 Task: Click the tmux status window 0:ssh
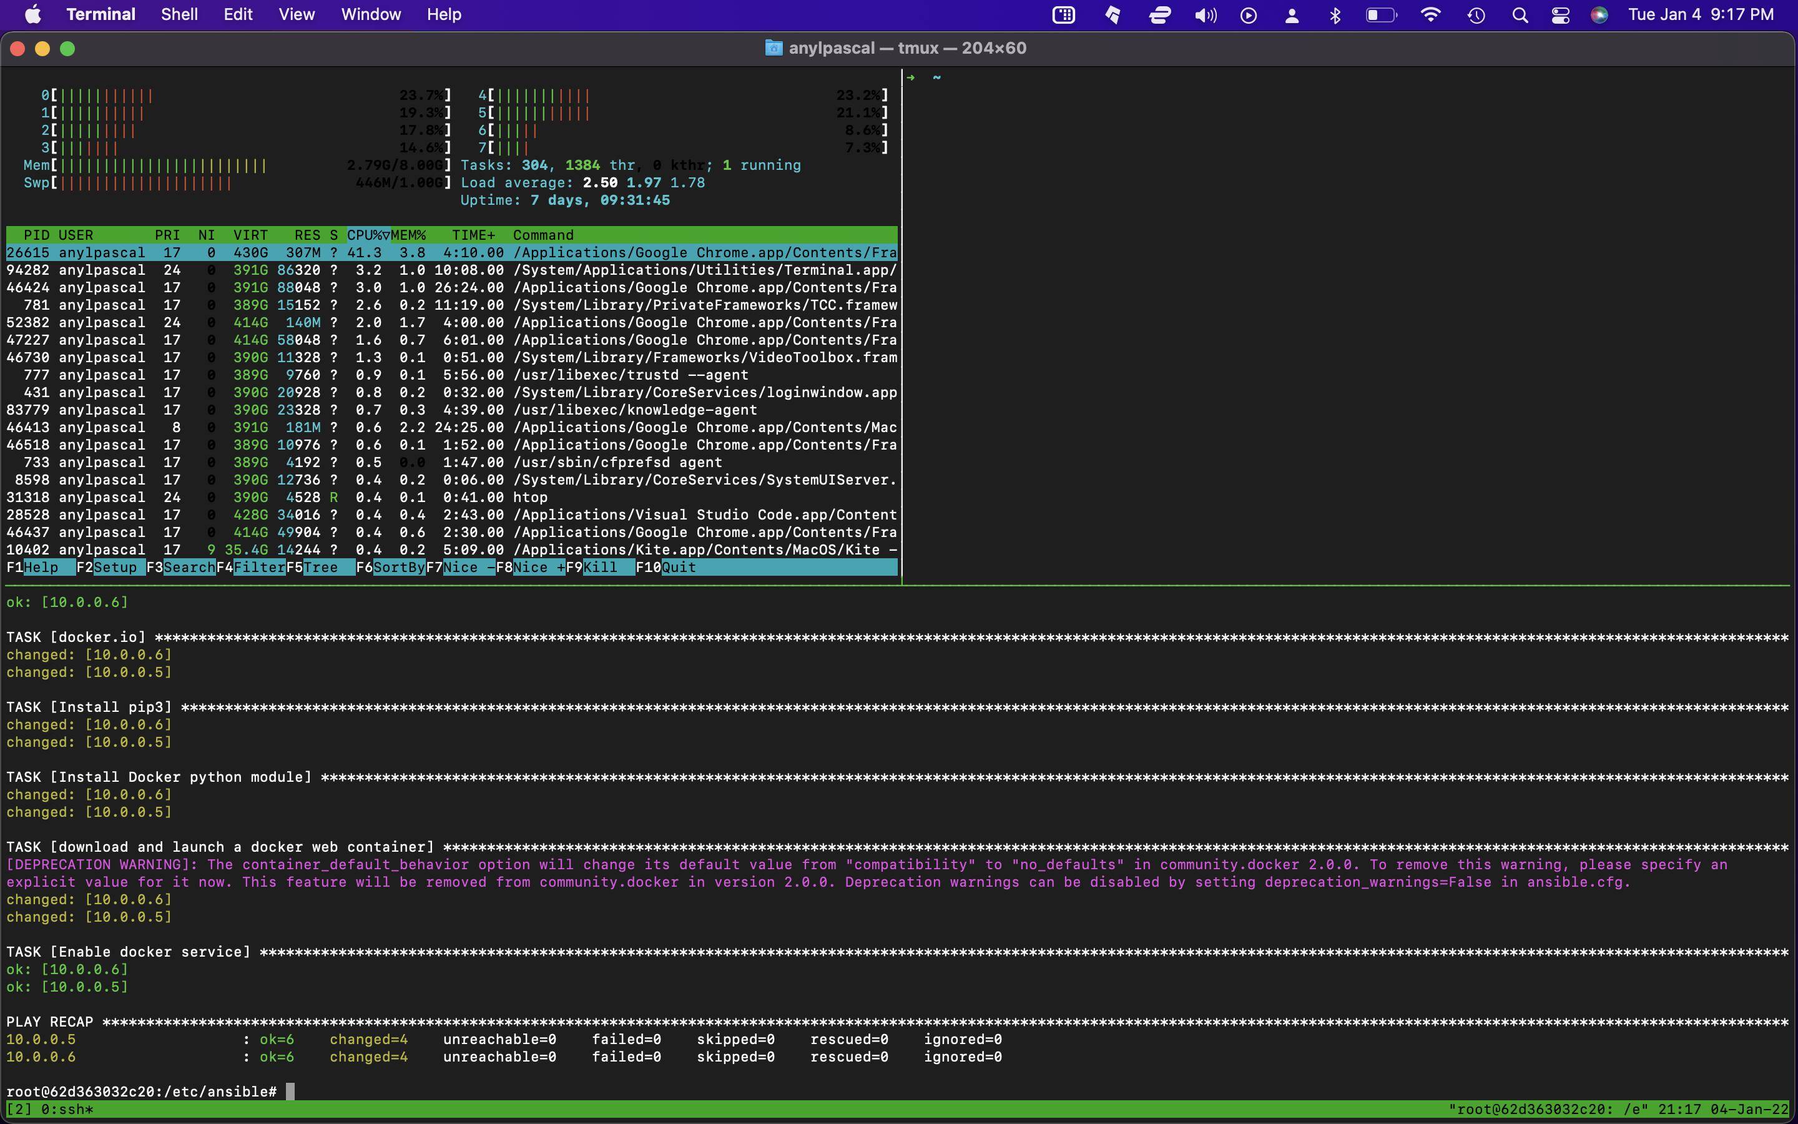tap(66, 1110)
